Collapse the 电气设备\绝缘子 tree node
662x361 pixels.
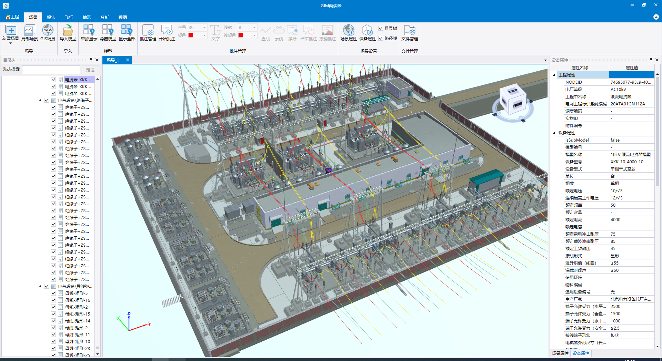pyautogui.click(x=40, y=101)
